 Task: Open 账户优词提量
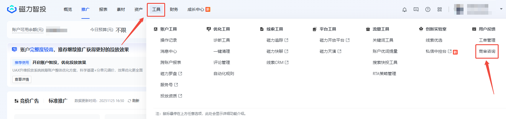(385, 51)
